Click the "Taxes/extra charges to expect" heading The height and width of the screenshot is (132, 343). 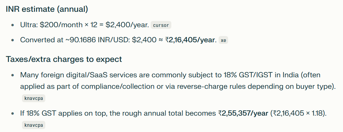point(64,59)
